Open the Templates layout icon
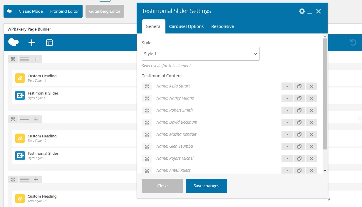Screen dimensions: 362x207 click(49, 43)
